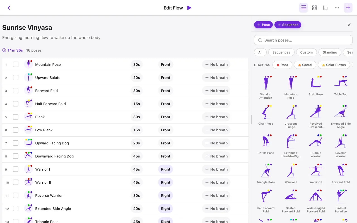The image size is (357, 223).
Task: Open duration selector for Downward Facing Dog
Action: (137, 156)
